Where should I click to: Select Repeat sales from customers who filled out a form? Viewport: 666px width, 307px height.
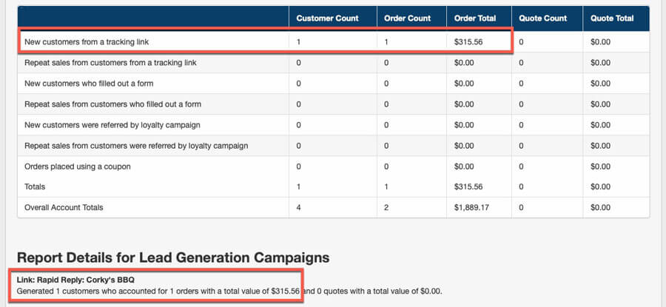334,104
